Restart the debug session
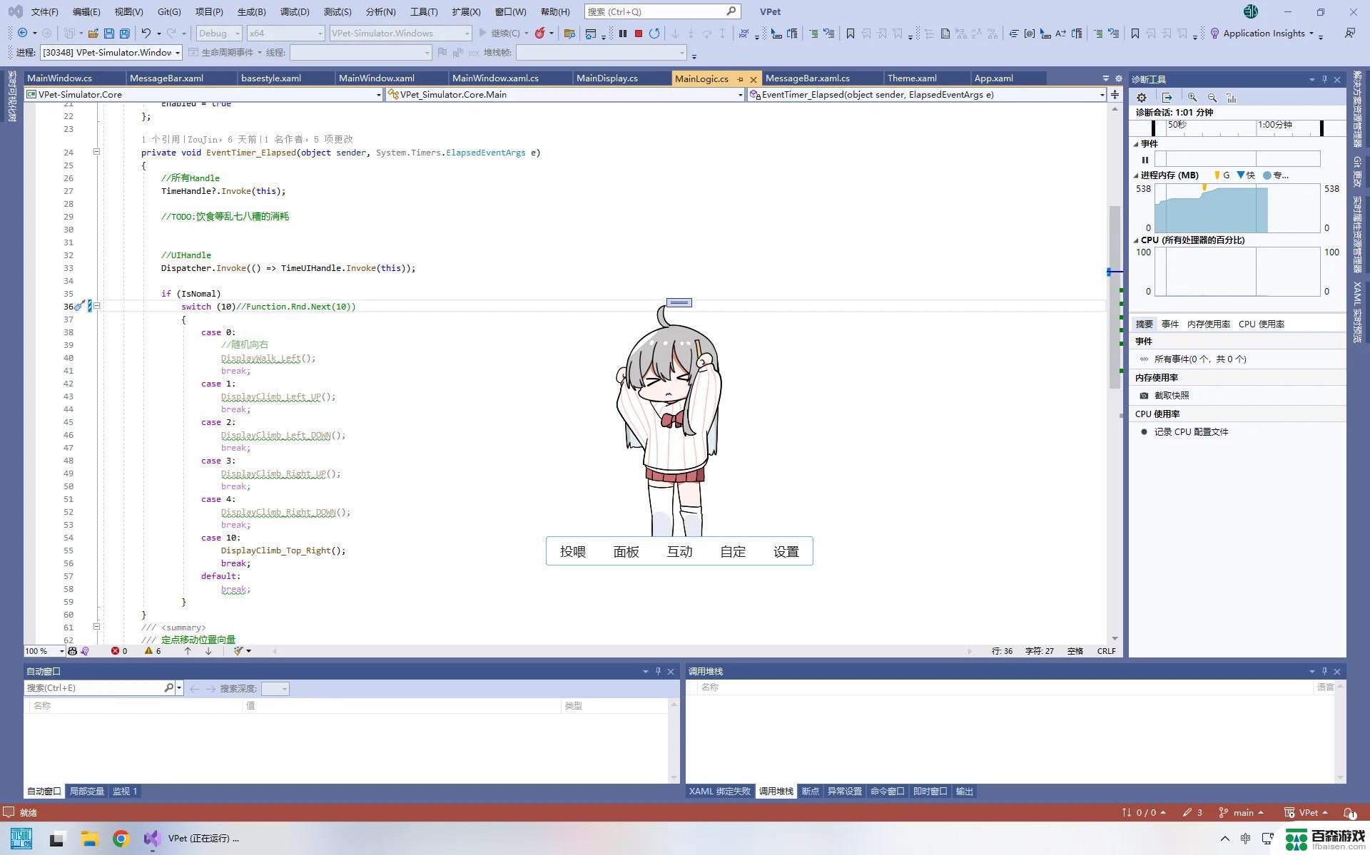Viewport: 1370px width, 855px height. pyautogui.click(x=654, y=34)
